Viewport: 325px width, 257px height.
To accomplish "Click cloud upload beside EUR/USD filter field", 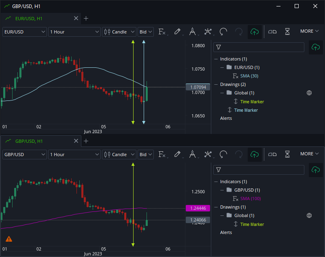I will (316, 47).
